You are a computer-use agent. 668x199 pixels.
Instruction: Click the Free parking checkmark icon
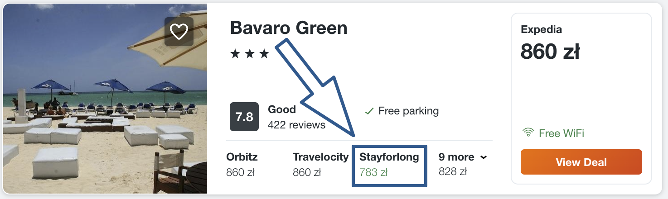pyautogui.click(x=369, y=111)
